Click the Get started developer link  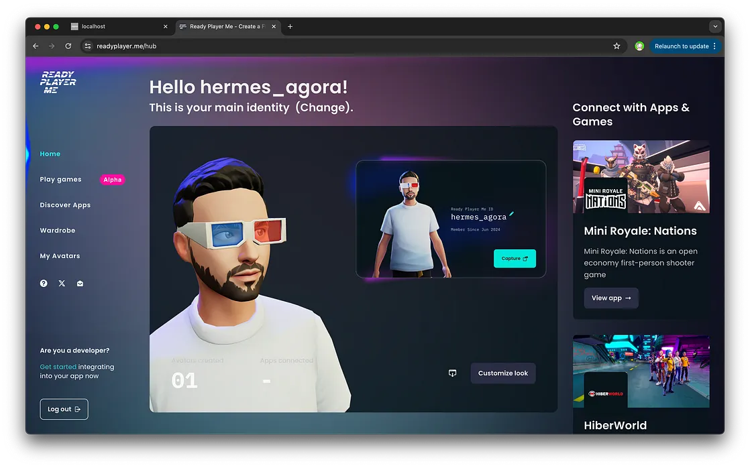click(x=58, y=367)
